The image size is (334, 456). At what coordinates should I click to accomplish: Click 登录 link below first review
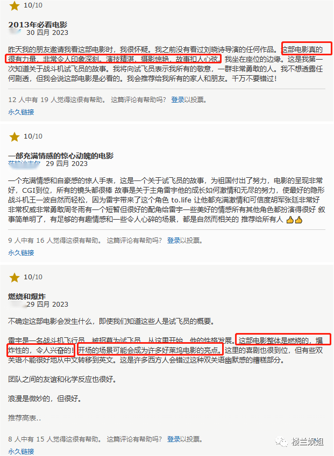click(x=177, y=100)
